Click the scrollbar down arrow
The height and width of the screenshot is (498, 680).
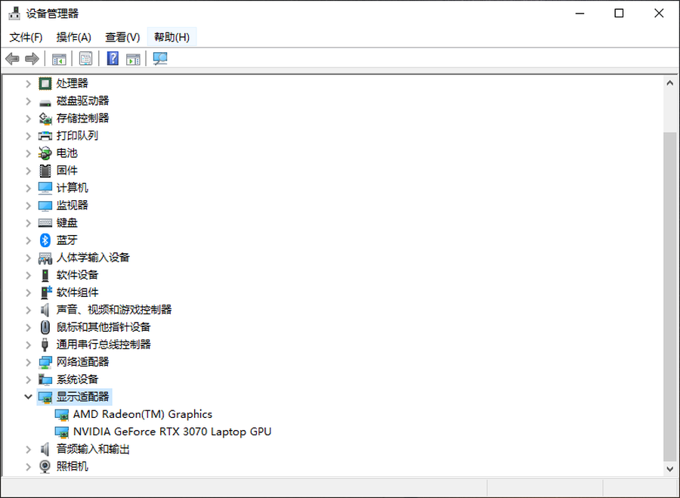tap(669, 469)
